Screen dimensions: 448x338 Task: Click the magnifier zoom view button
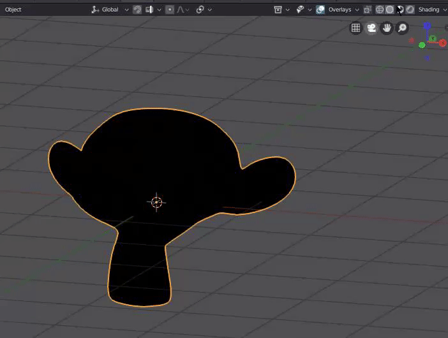point(402,28)
